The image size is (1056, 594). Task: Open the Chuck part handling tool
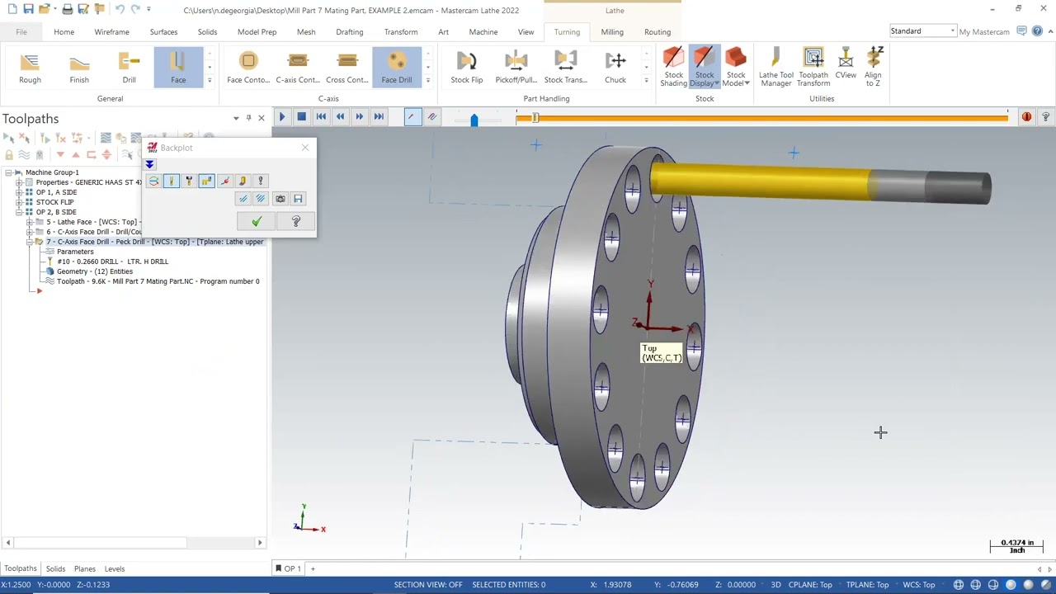(x=615, y=68)
